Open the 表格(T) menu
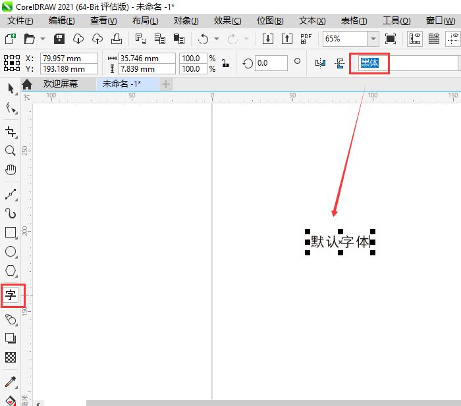The height and width of the screenshot is (406, 461). (354, 20)
